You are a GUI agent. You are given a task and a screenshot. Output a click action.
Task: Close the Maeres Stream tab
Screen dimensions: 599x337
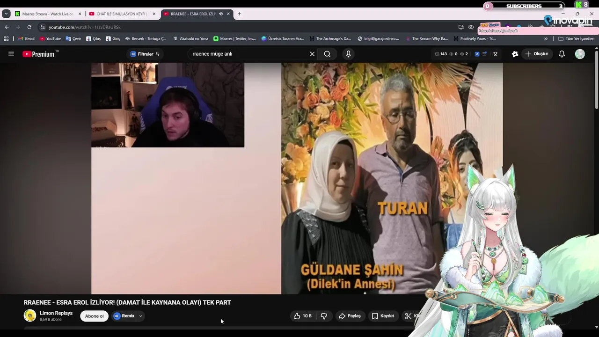click(80, 14)
